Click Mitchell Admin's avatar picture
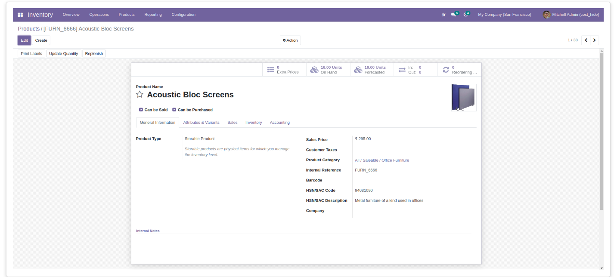The width and height of the screenshot is (614, 277). [x=546, y=15]
